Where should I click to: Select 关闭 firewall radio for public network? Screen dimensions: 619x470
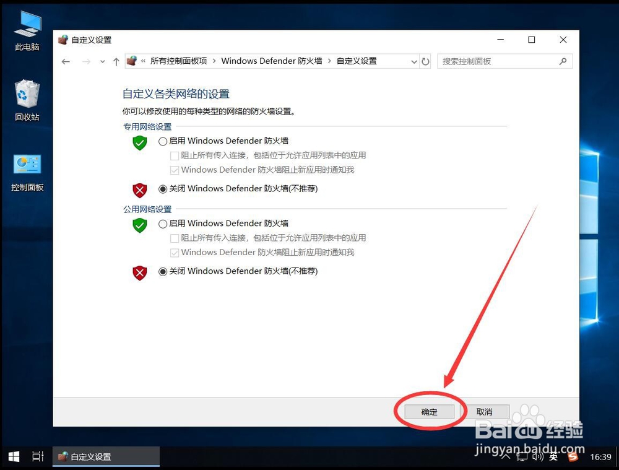click(163, 272)
